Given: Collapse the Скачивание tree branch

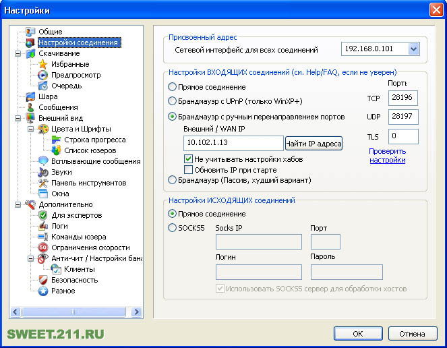Looking at the screenshot, I should click(18, 53).
